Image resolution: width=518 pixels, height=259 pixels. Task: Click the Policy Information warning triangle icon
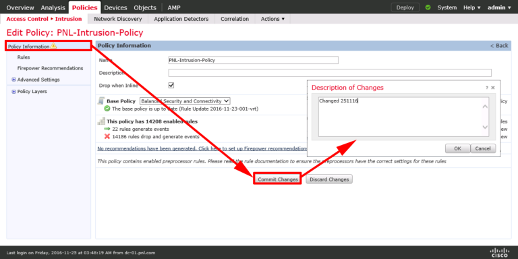pyautogui.click(x=53, y=46)
